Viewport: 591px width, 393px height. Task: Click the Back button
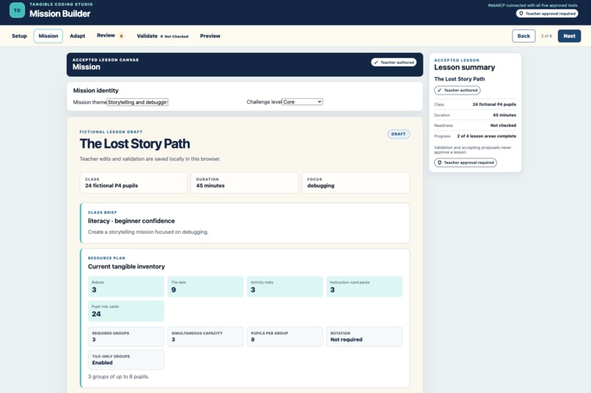pyautogui.click(x=524, y=36)
